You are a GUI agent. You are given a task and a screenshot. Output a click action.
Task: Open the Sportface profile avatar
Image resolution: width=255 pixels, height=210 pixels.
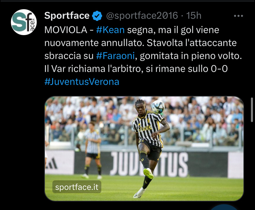tap(24, 22)
